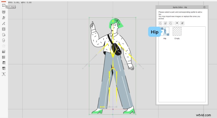Screen dimensions: 217x118
Task: Click the FPS: 0.00, AVG: 0.00 readout
Action: [20, 2]
